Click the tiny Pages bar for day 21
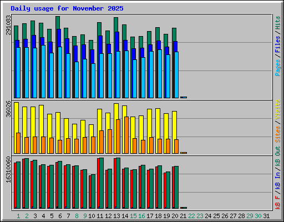The height and width of the screenshot is (222, 284). pos(185,97)
